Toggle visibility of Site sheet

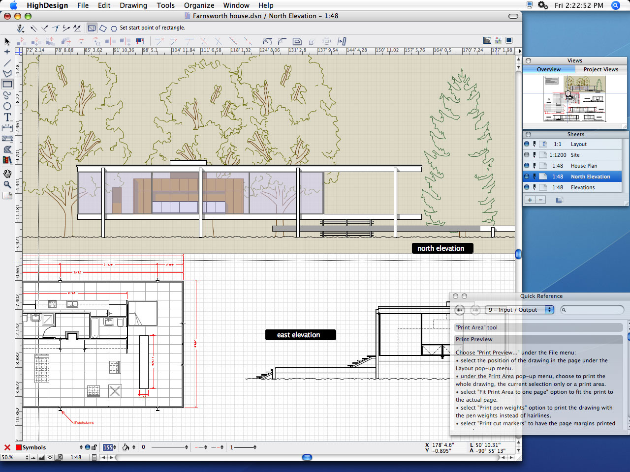(x=527, y=155)
